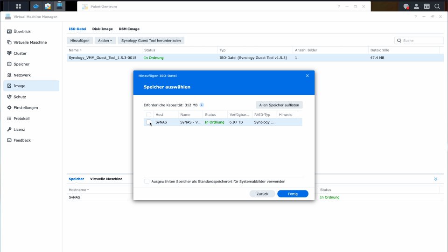This screenshot has height=252, width=448.
Task: Click the Hinweis column header in the dialog
Action: click(x=287, y=115)
